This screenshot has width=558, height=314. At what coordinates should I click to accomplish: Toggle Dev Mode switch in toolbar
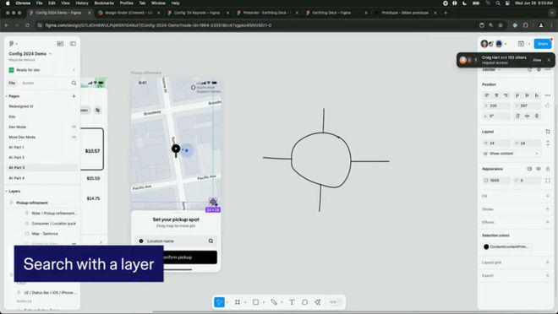point(333,302)
